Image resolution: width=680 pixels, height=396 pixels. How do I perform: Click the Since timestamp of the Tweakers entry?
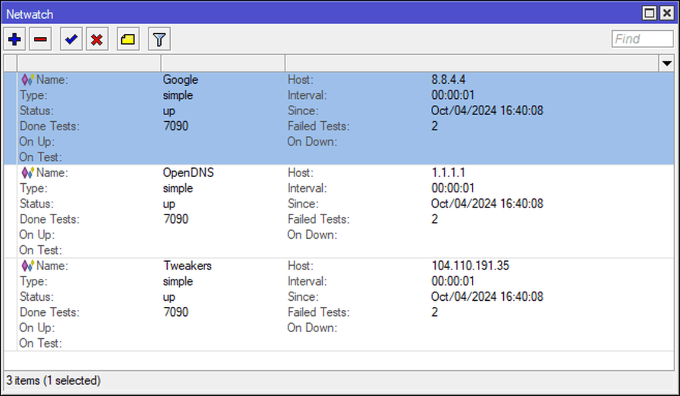coord(487,297)
